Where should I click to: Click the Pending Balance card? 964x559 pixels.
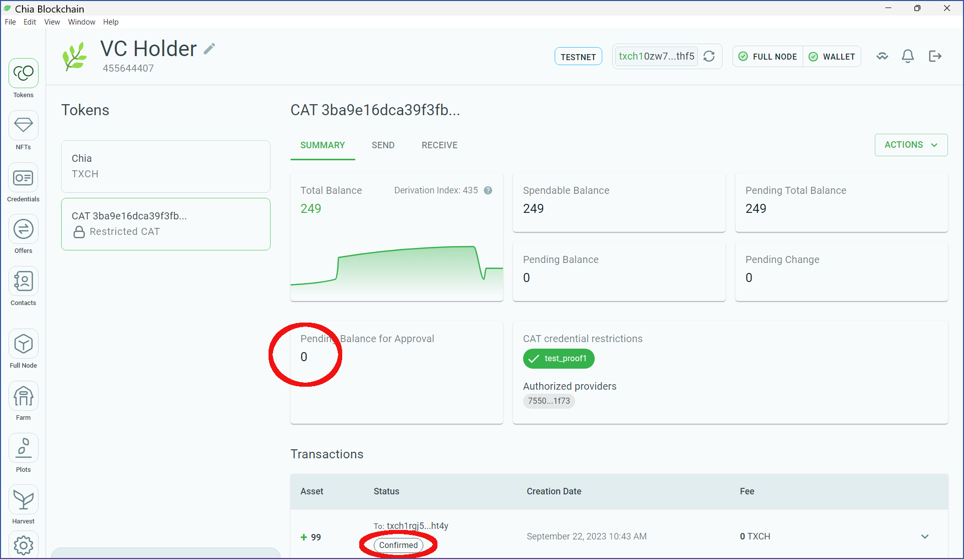(x=619, y=271)
